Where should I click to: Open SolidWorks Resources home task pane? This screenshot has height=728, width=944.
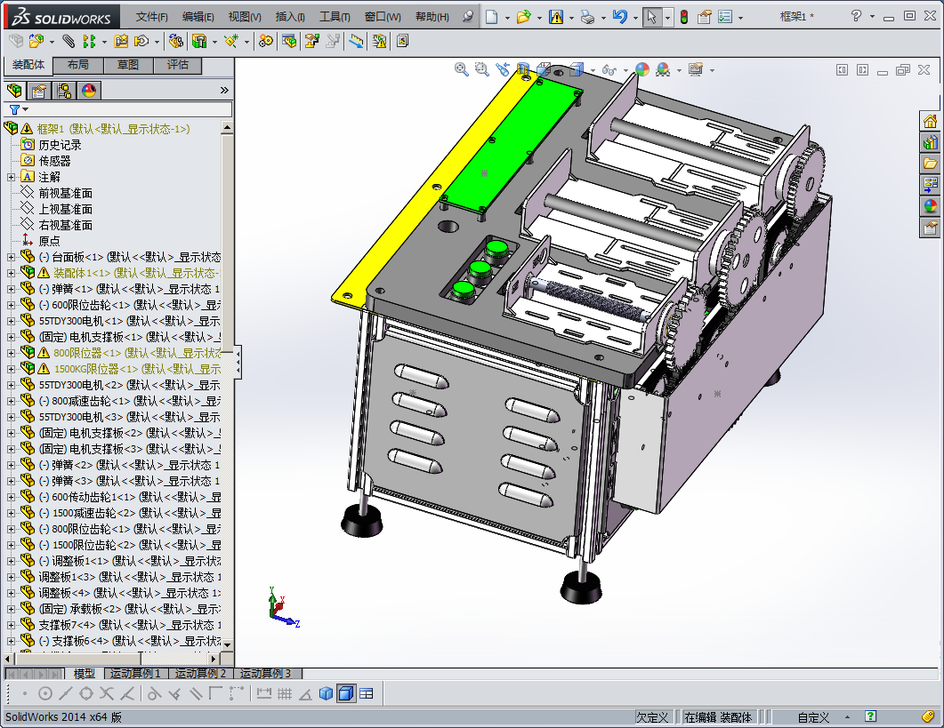(x=930, y=122)
